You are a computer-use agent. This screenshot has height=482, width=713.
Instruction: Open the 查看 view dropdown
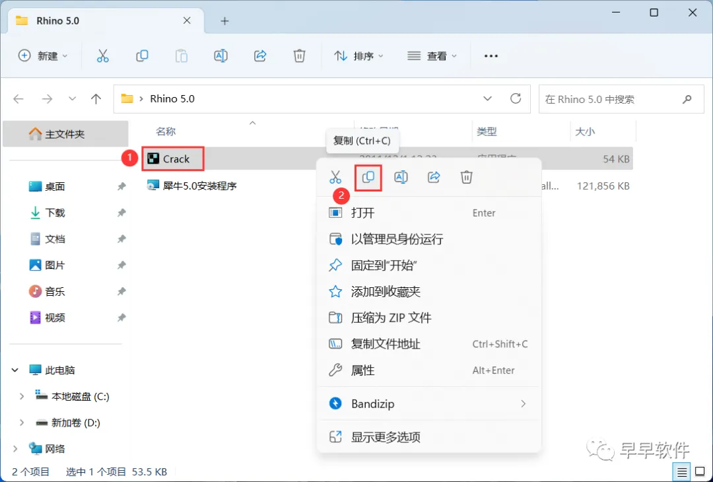click(432, 56)
